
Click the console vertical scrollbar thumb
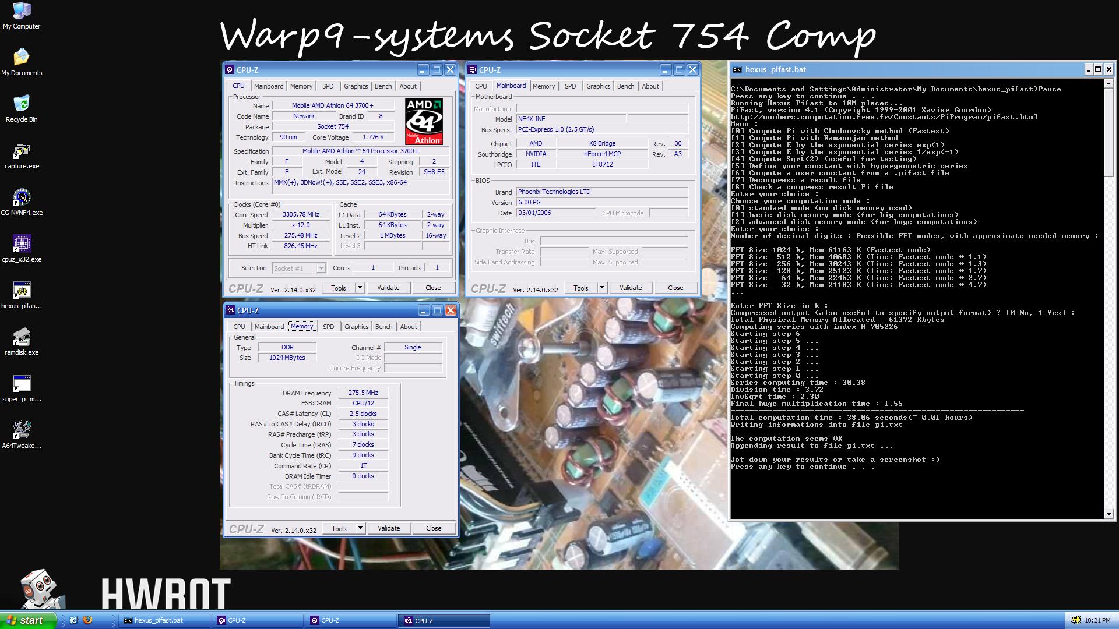coord(1109,132)
